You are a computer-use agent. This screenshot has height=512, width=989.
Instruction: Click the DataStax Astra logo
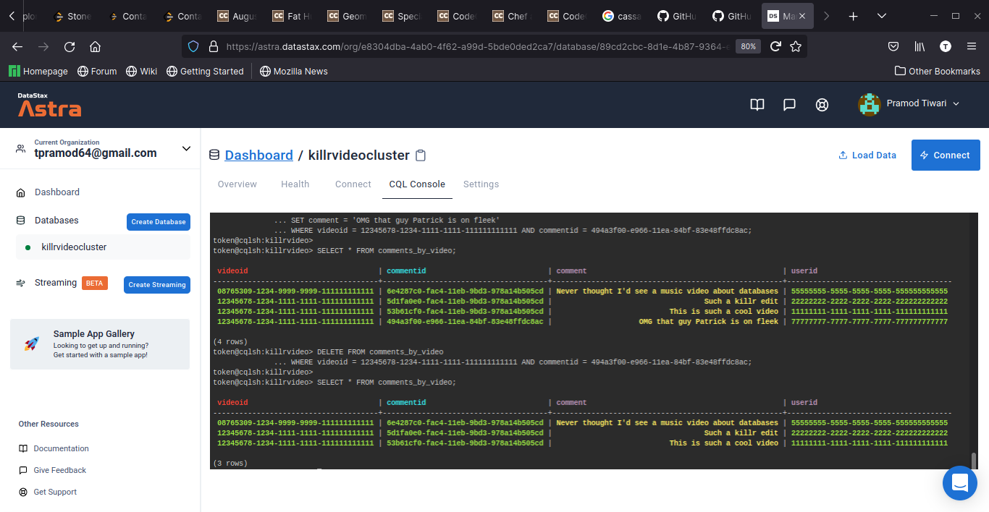tap(49, 104)
